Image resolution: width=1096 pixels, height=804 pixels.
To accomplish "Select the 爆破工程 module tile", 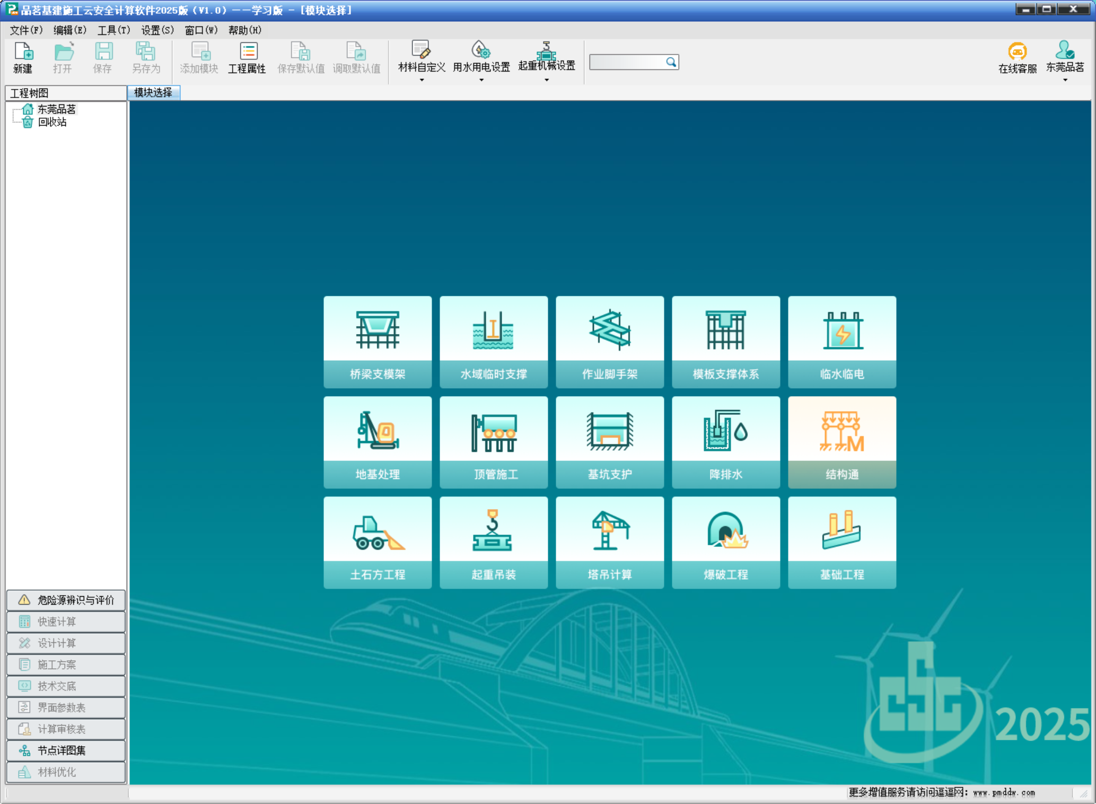I will pyautogui.click(x=726, y=542).
